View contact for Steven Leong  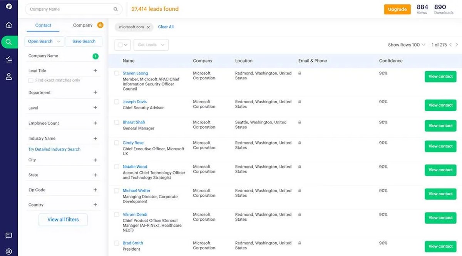click(x=440, y=77)
